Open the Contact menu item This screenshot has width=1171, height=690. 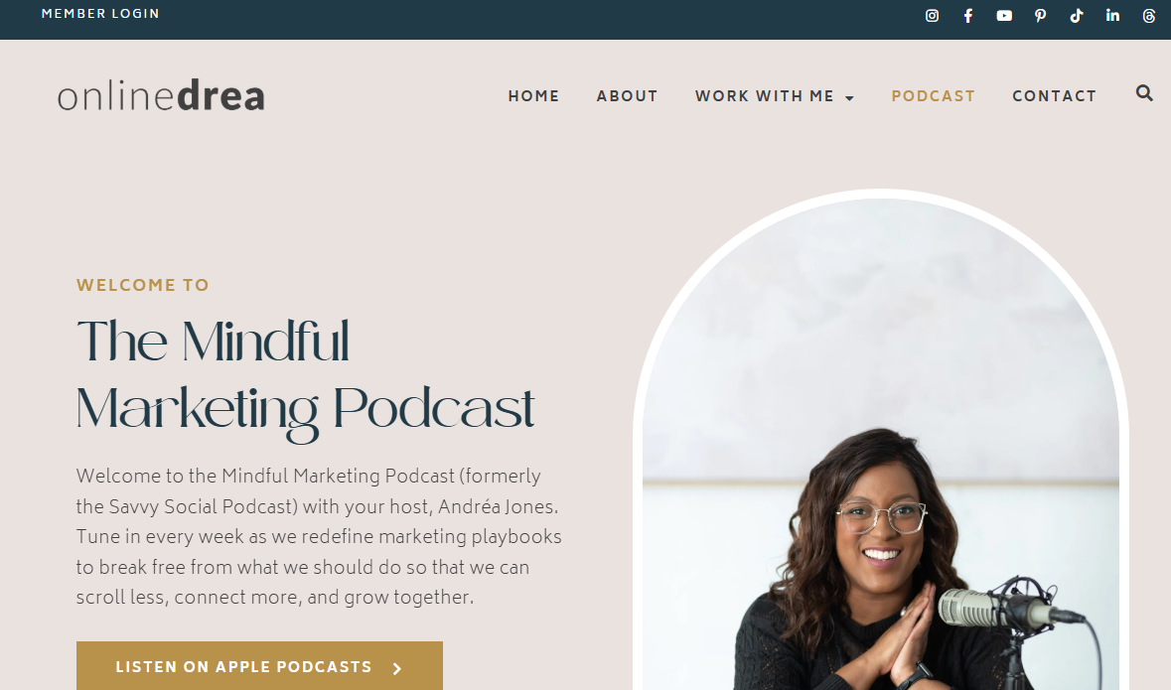click(1055, 96)
